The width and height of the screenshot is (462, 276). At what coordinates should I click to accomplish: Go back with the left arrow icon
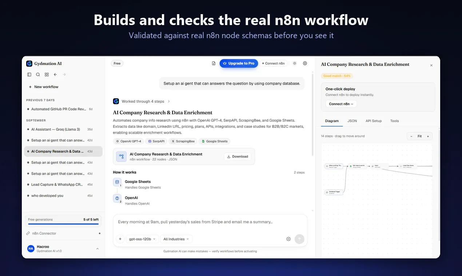tap(55, 74)
